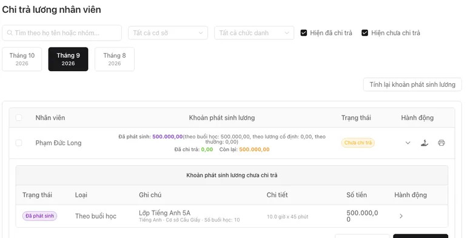Click Khoản phát sinh lương chưa chi trả heading
Image resolution: width=473 pixels, height=238 pixels.
click(232, 175)
